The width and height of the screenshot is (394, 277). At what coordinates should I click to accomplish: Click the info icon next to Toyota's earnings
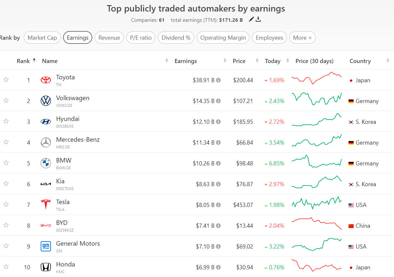[218, 80]
